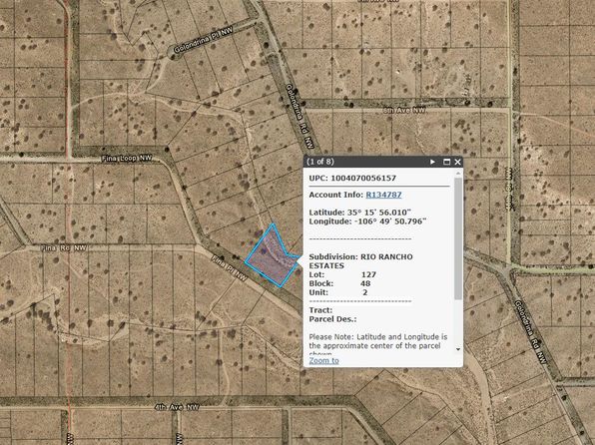Click the Subdivision RIO RANCHO ESTATES text
595x445 pixels.
click(360, 261)
